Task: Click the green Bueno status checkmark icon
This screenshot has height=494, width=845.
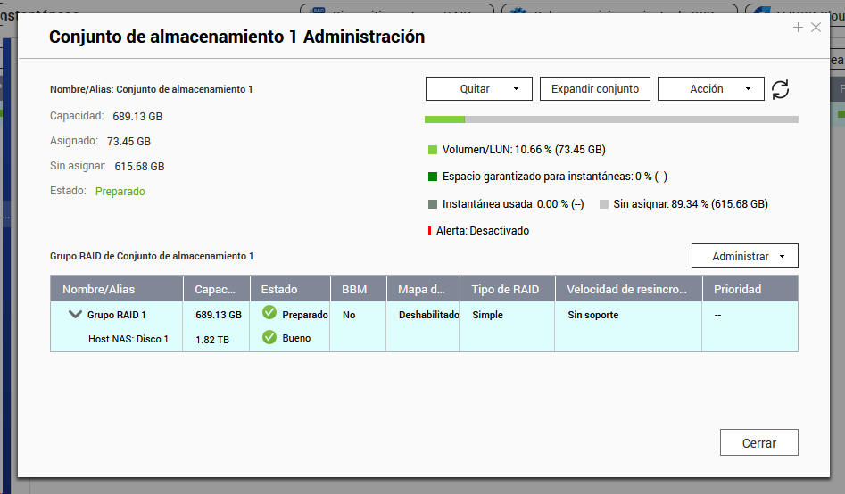Action: pyautogui.click(x=269, y=338)
